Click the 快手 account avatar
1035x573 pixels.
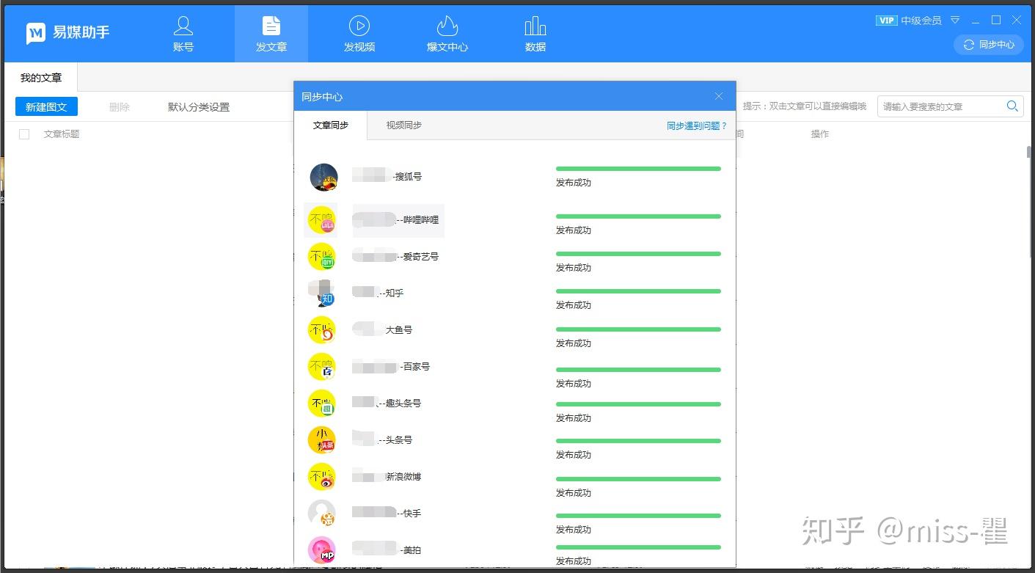[x=321, y=514]
